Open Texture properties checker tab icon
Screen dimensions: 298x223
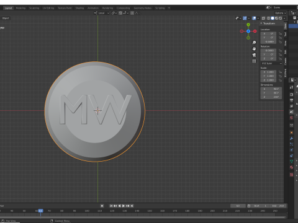point(291,175)
